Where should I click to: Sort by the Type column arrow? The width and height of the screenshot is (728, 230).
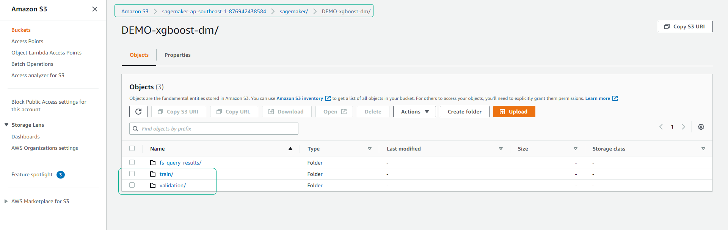[370, 149]
